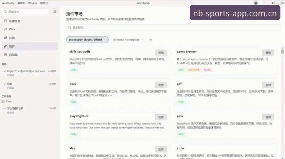Switch to cb_teams_marketplace tab
This screenshot has height=159, width=285.
[126, 40]
